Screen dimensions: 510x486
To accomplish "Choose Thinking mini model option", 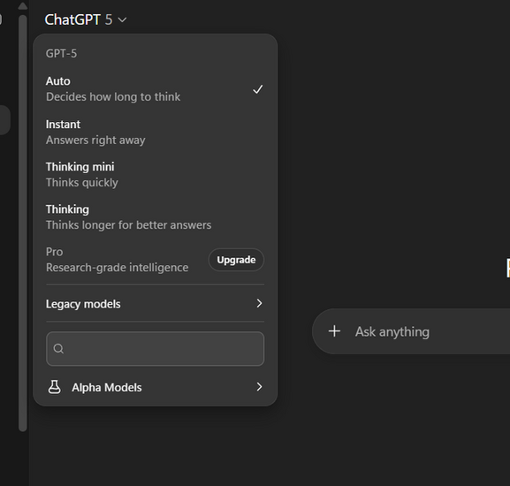I will click(156, 175).
